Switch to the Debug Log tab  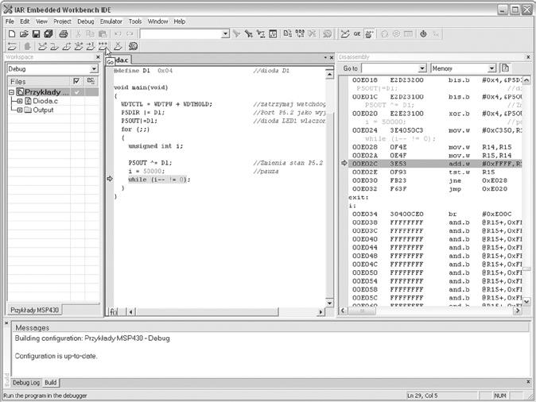[x=26, y=382]
